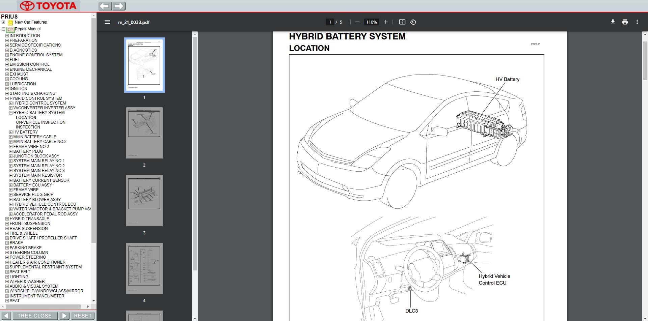Collapse the Repair Manual node
The height and width of the screenshot is (321, 648).
point(3,29)
